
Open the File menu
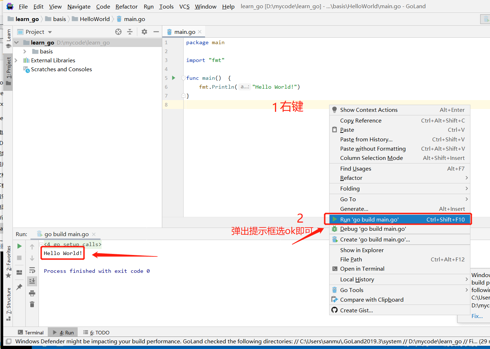23,6
